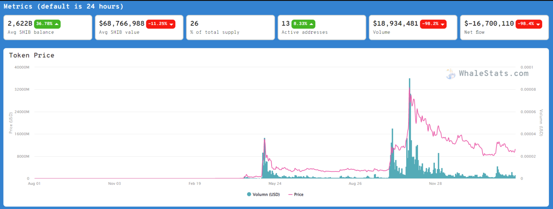Click the WhaleStats whale logo icon
The image size is (553, 209).
451,74
